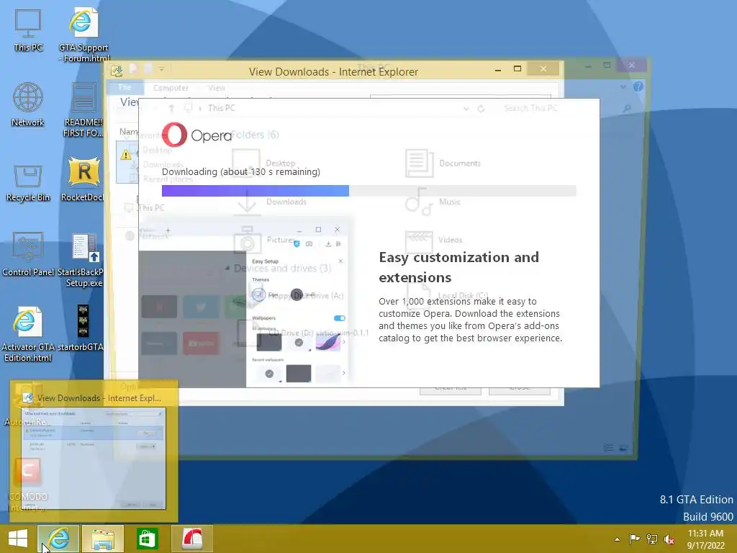737x553 pixels.
Task: Click the View Downloads window title bar
Action: pos(333,71)
